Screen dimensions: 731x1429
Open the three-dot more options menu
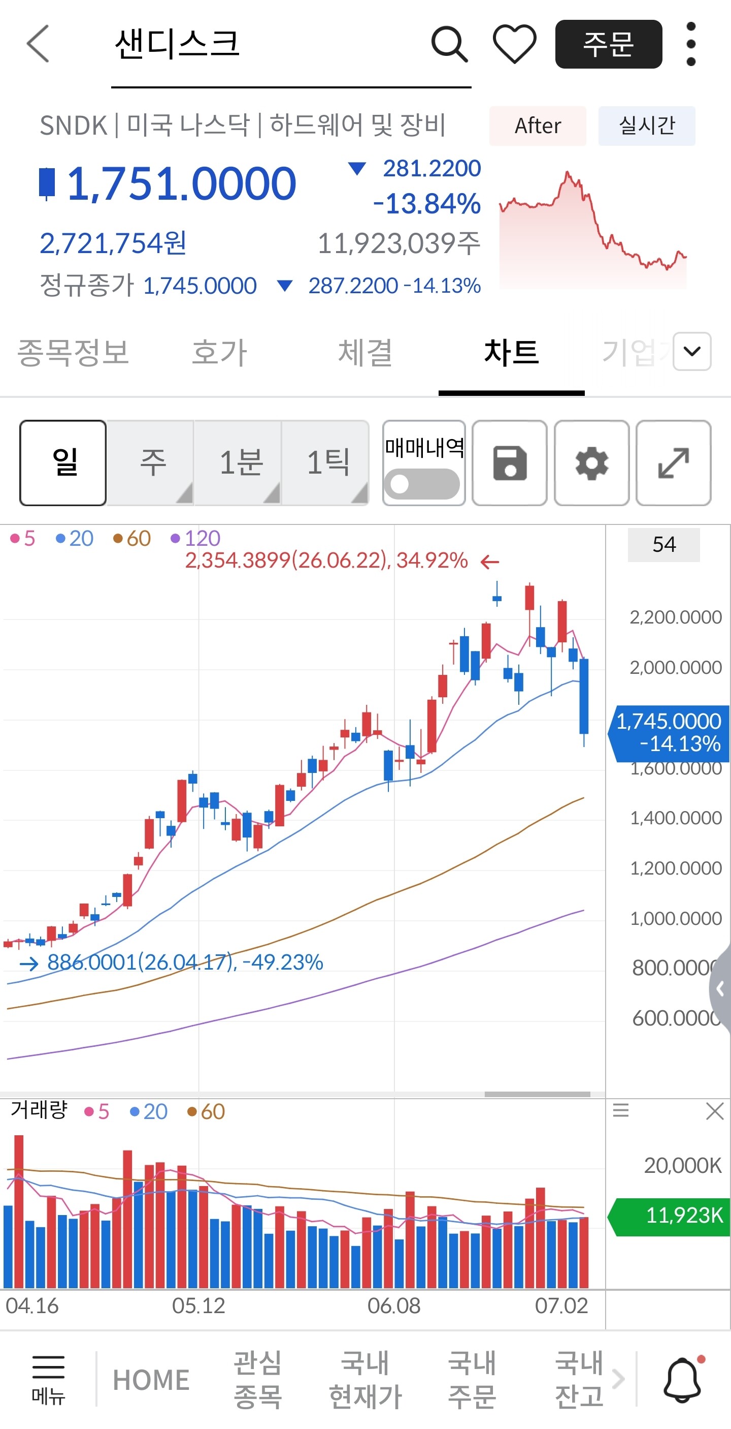click(690, 44)
